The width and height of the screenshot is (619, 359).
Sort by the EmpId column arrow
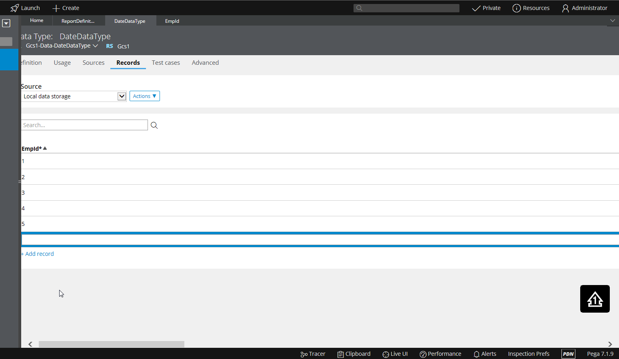click(45, 148)
